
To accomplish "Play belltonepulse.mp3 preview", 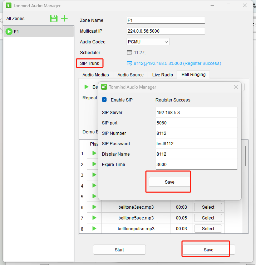I will coord(94,228).
